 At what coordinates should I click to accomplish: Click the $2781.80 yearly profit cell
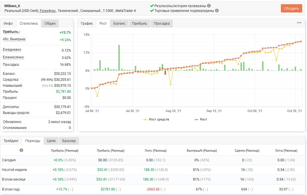[108, 189]
